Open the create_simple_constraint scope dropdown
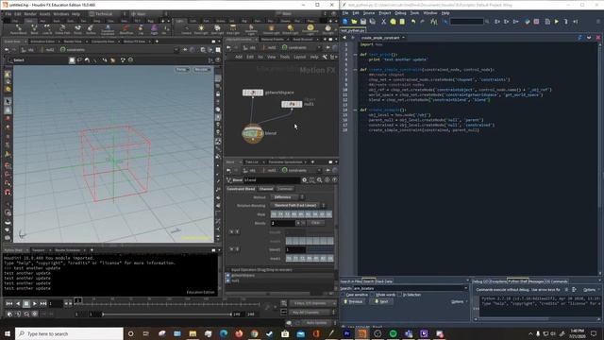604x340 pixels. 382,38
